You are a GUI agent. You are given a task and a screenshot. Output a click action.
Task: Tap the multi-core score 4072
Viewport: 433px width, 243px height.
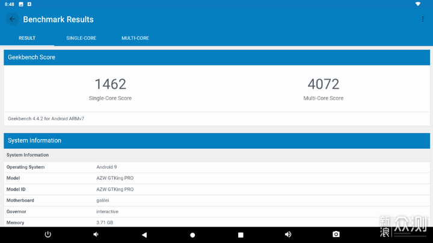(x=323, y=84)
